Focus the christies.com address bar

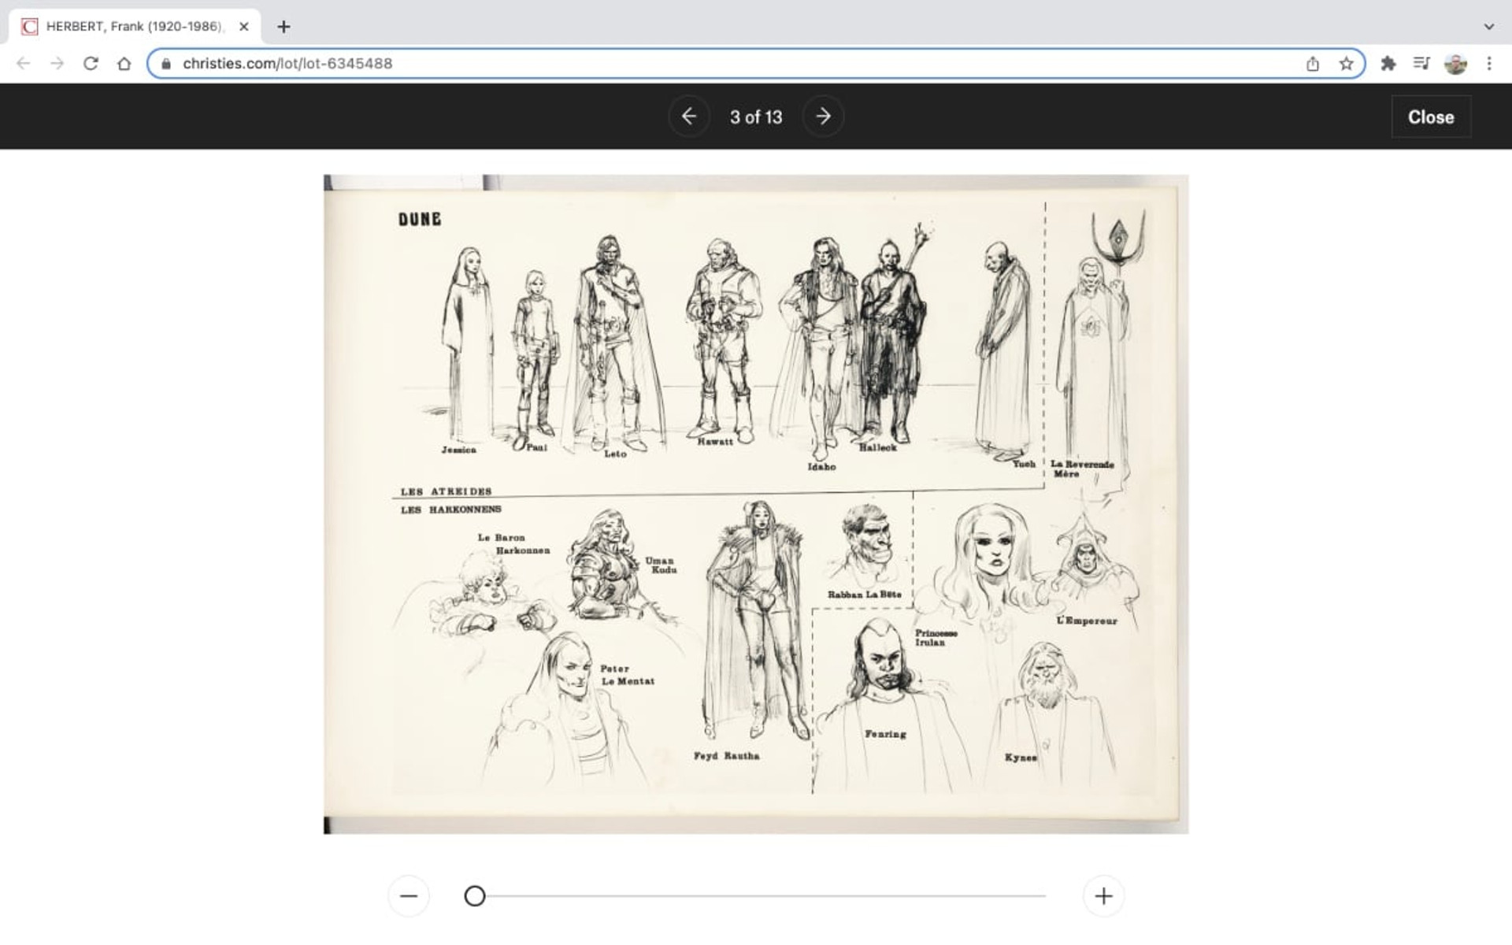[756, 64]
